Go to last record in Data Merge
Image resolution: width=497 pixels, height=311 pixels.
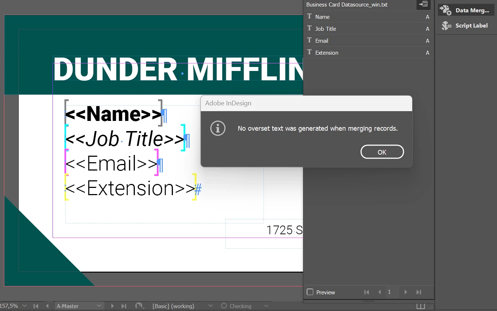coord(419,292)
